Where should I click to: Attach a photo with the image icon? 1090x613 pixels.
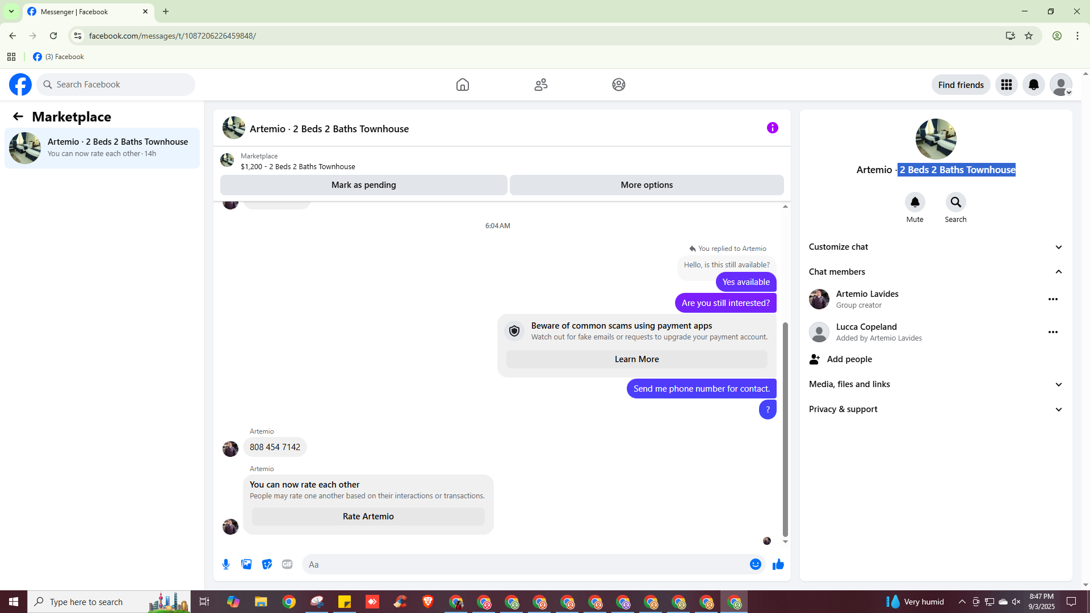coord(246,564)
